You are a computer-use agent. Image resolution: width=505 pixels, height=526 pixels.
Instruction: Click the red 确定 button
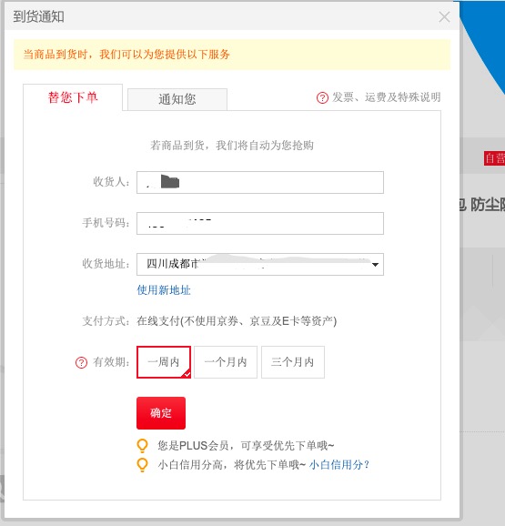click(x=161, y=413)
